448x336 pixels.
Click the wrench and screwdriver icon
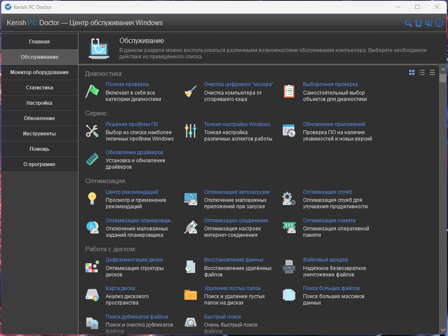pyautogui.click(x=92, y=131)
